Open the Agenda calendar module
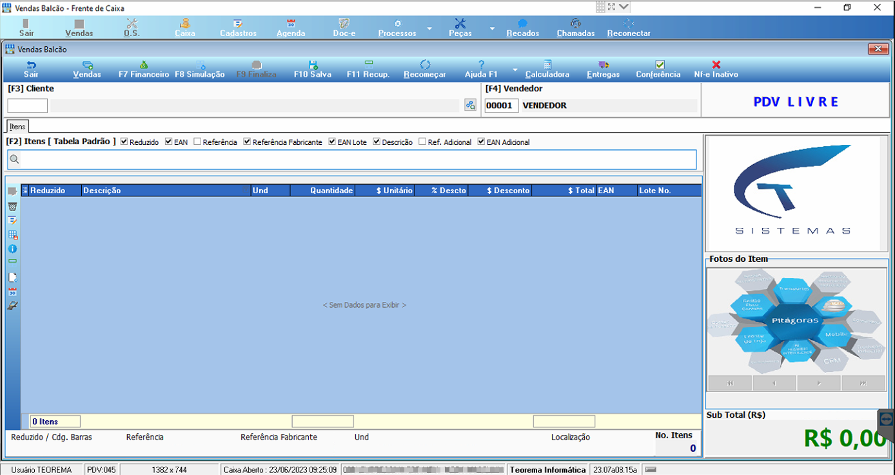The image size is (895, 475). tap(291, 28)
